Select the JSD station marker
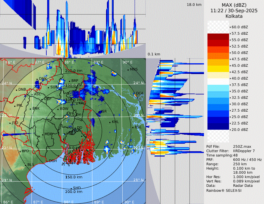The width and height of the screenshot is (264, 204). point(10,123)
